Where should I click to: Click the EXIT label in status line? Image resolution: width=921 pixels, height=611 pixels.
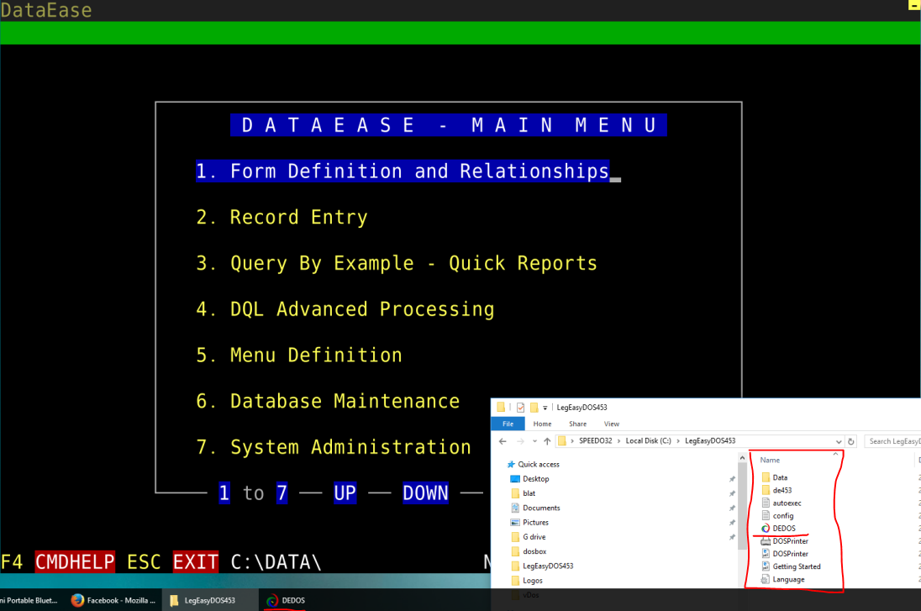click(196, 562)
